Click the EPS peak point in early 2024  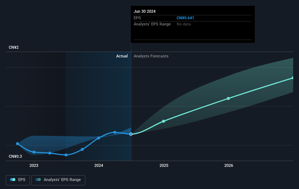click(115, 132)
